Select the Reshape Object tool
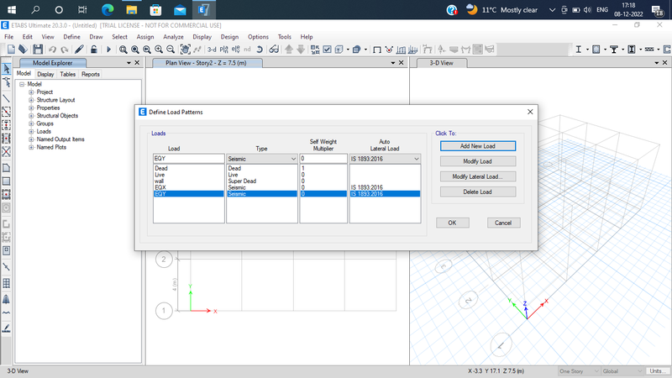672x378 pixels. tap(7, 81)
